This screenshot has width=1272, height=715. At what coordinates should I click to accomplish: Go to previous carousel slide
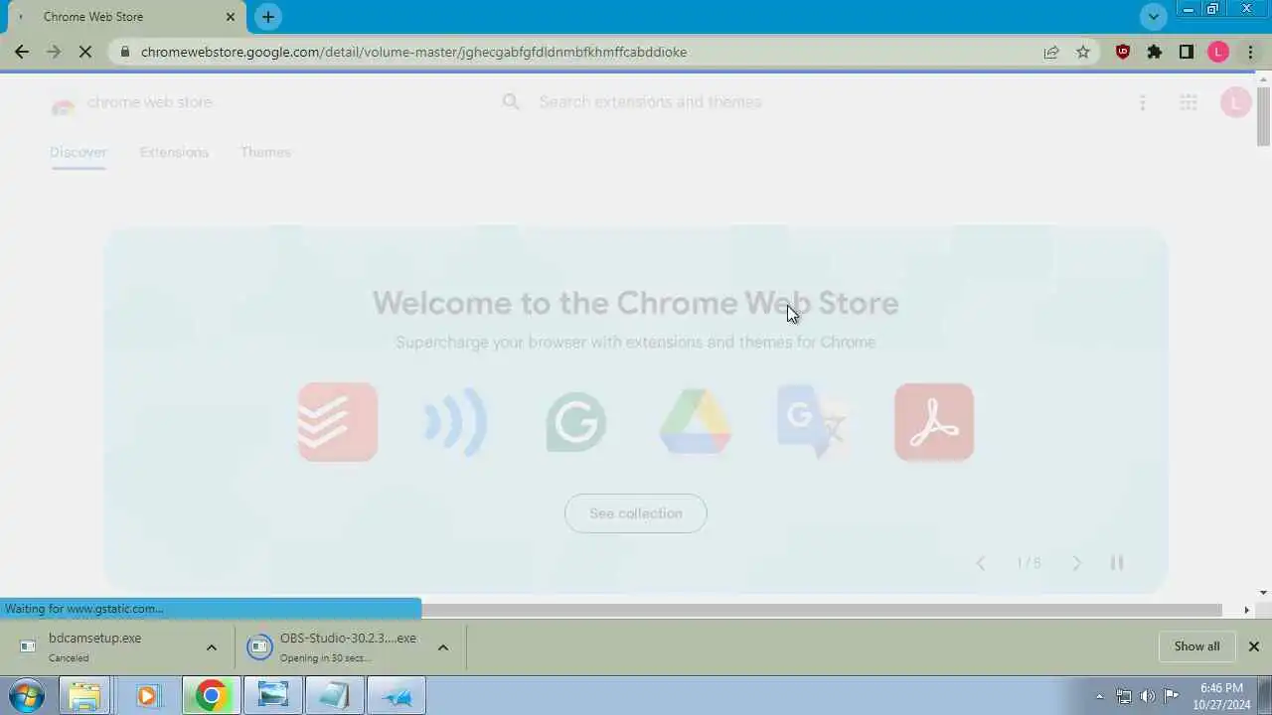coord(980,563)
